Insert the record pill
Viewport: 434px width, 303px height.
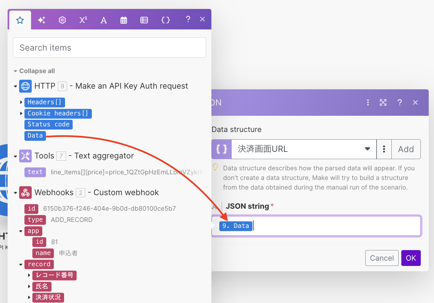39,264
